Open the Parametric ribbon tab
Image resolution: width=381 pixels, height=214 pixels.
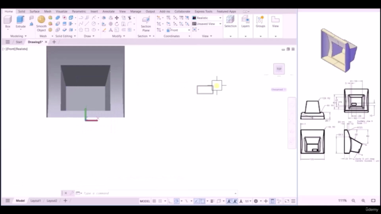pyautogui.click(x=79, y=11)
